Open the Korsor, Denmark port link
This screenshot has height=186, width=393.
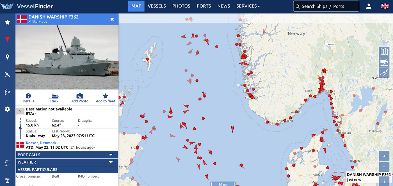(x=41, y=143)
